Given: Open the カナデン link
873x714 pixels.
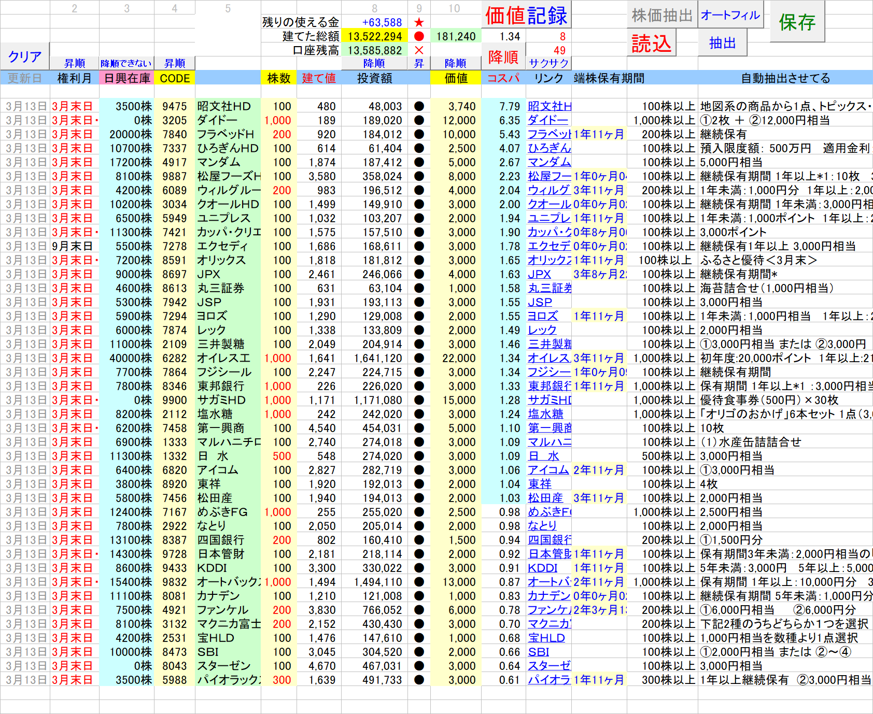Looking at the screenshot, I should [x=549, y=596].
